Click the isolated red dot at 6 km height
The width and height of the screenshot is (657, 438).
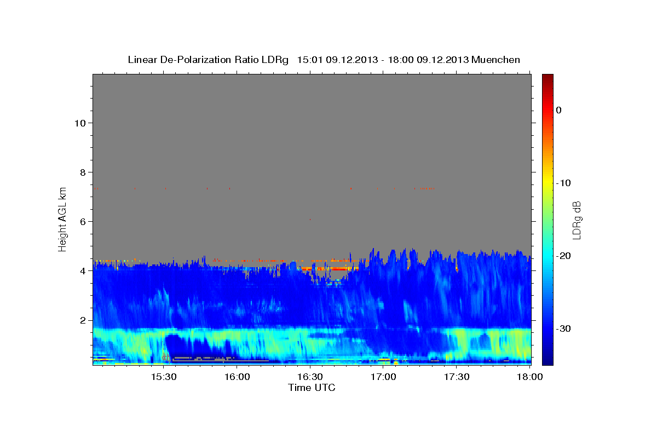[310, 220]
